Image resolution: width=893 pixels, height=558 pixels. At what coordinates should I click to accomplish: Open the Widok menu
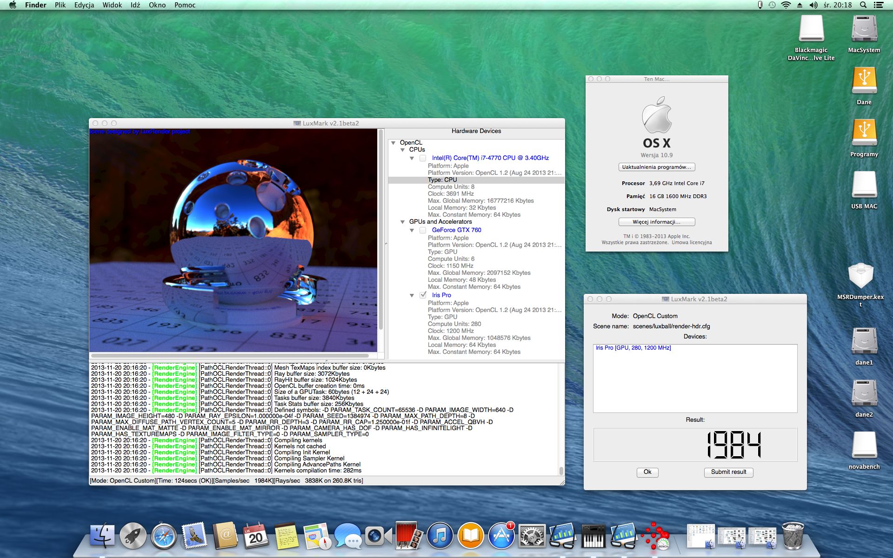pos(112,5)
